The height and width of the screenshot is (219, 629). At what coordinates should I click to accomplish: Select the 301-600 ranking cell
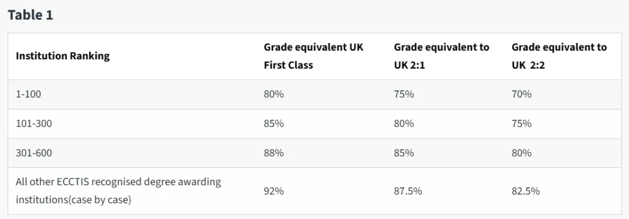click(34, 153)
